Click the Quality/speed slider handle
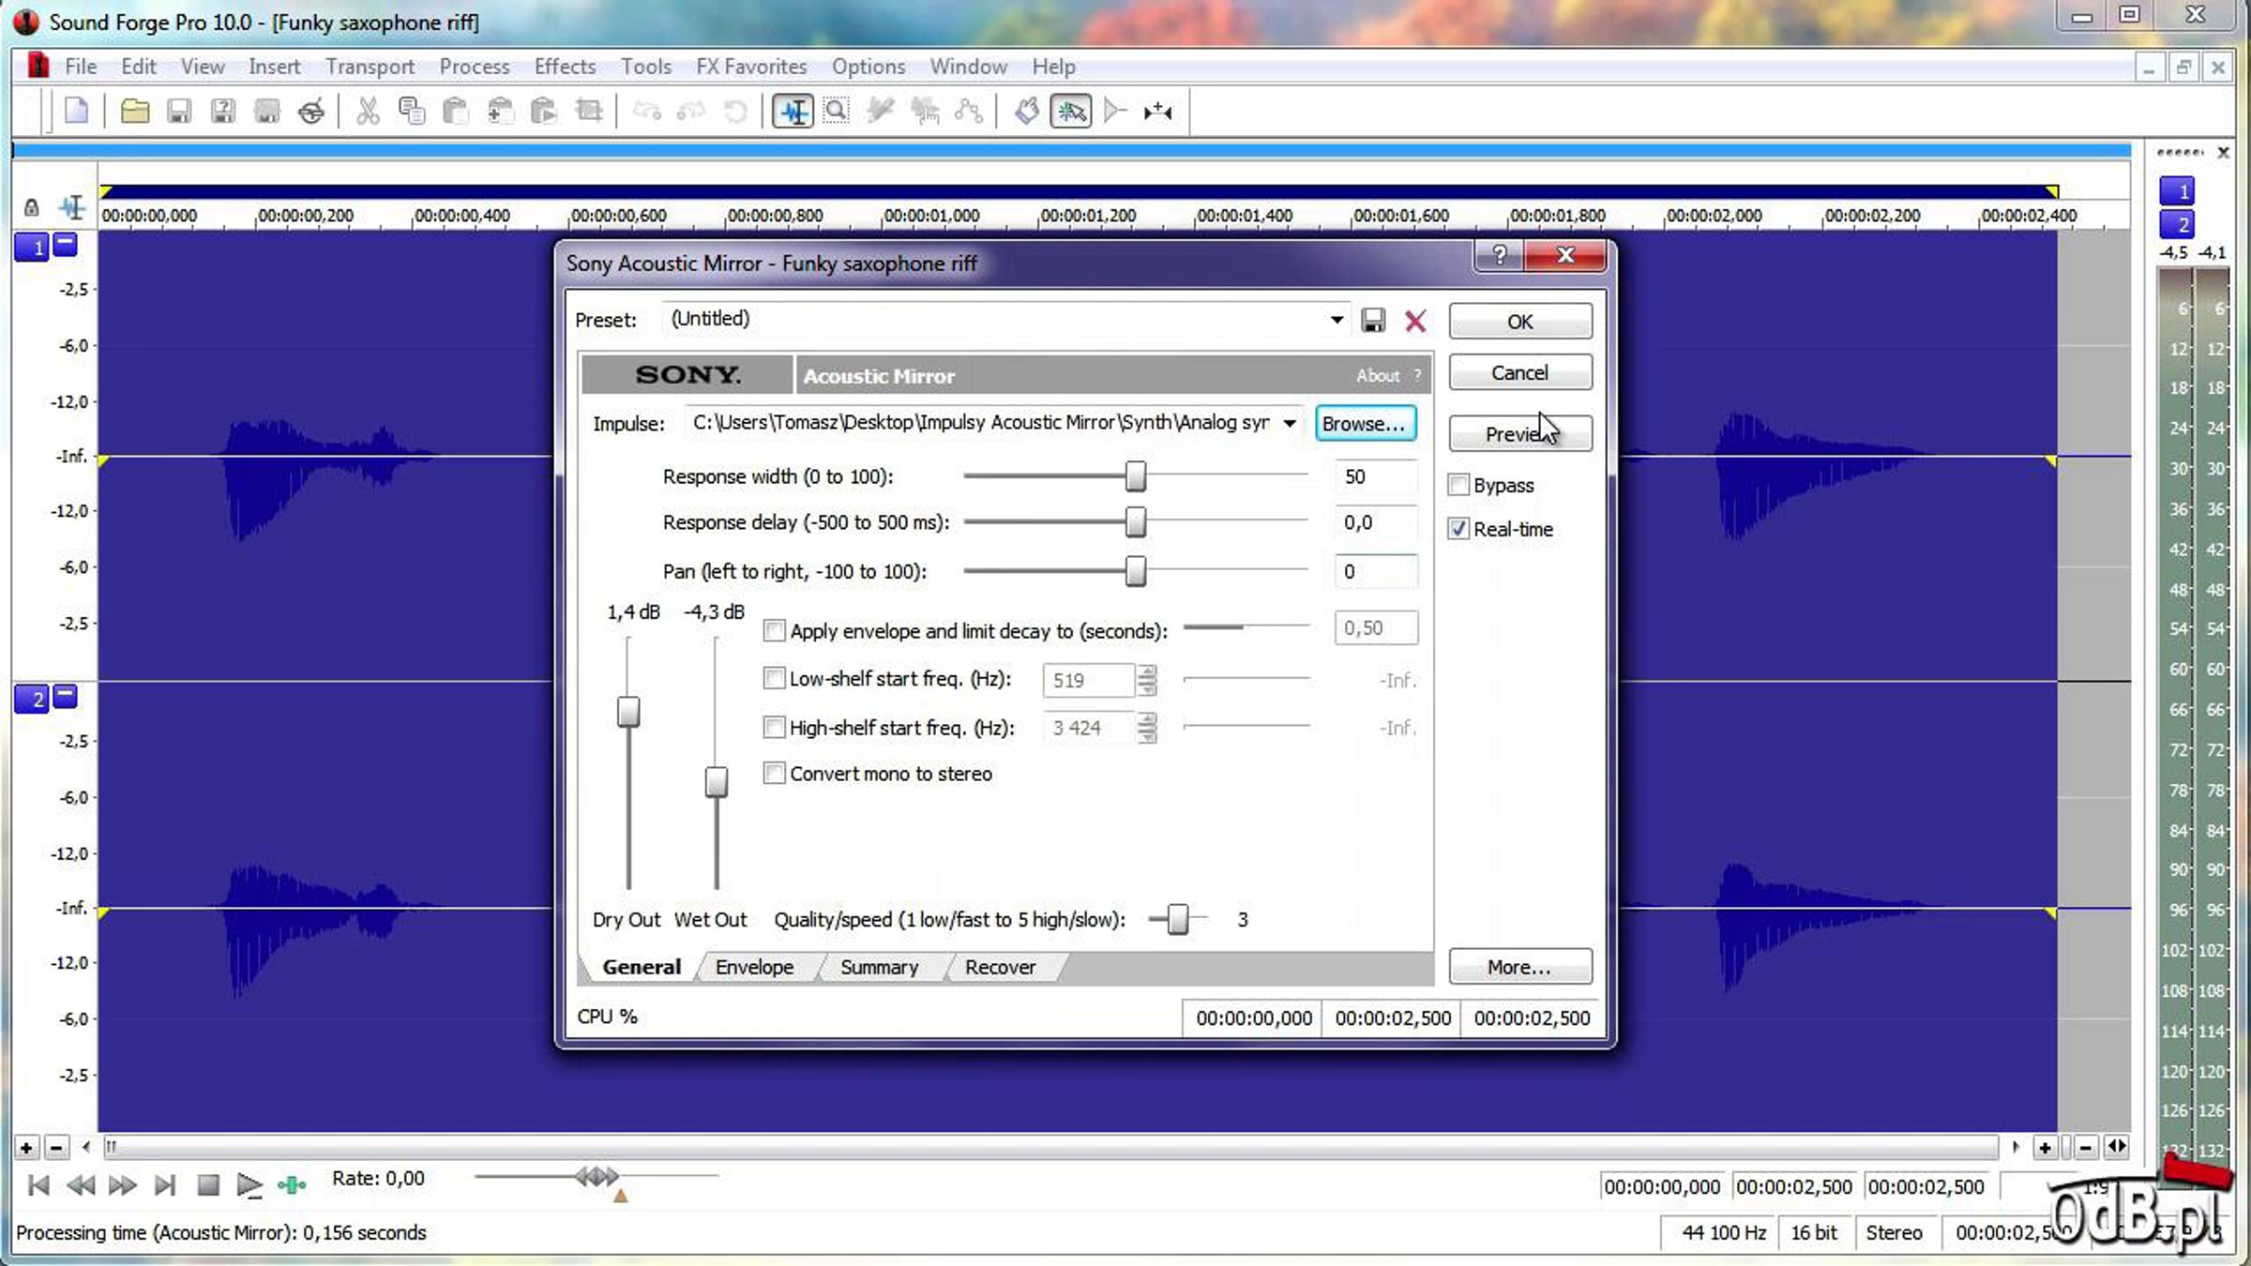This screenshot has width=2251, height=1266. (x=1178, y=919)
